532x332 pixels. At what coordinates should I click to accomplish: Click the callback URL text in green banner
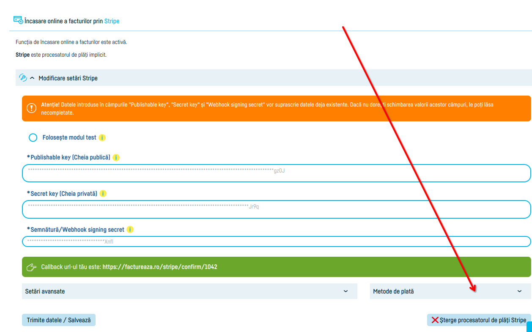click(x=160, y=267)
